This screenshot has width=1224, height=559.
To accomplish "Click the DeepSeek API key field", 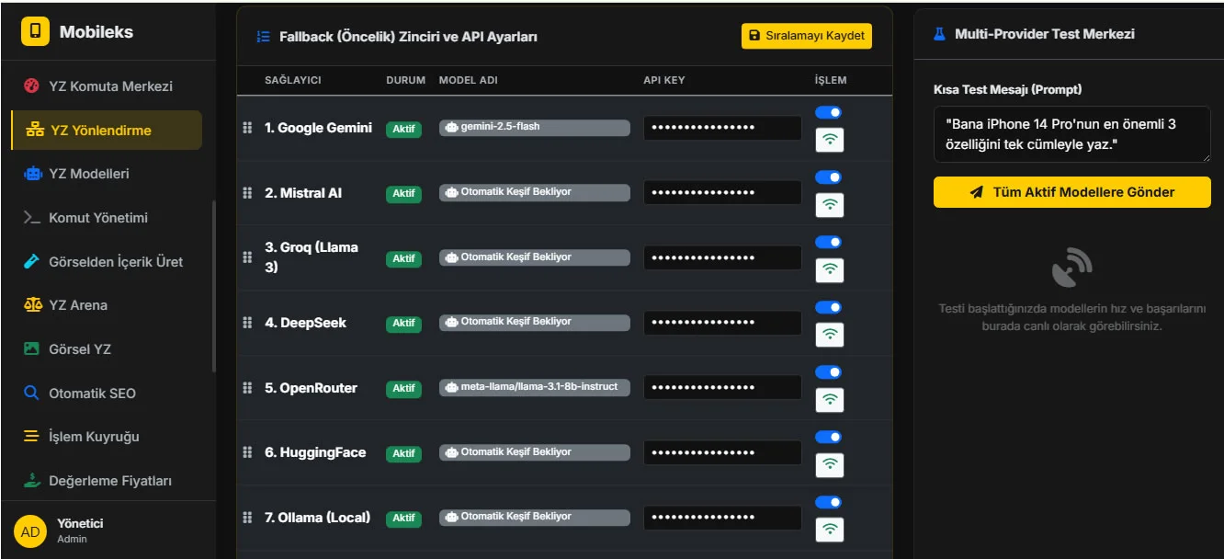I will point(722,323).
